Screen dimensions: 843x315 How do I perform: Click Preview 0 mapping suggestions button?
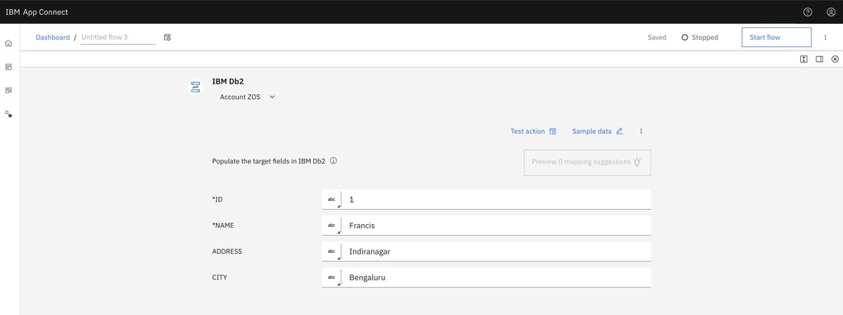588,162
